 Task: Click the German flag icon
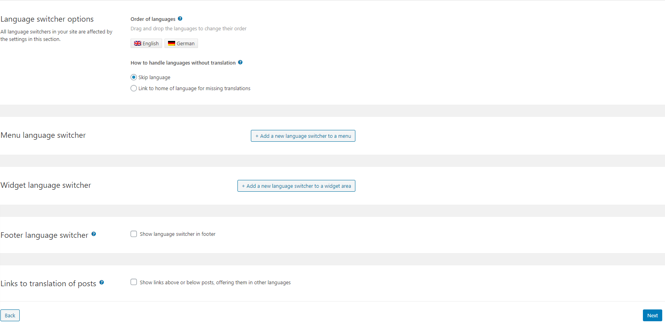click(172, 43)
